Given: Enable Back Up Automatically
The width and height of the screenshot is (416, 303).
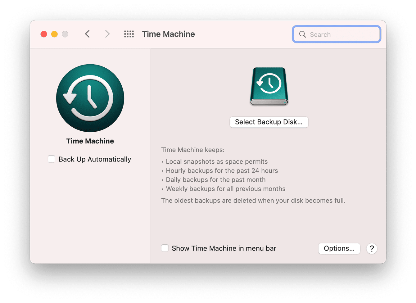Looking at the screenshot, I should point(52,159).
